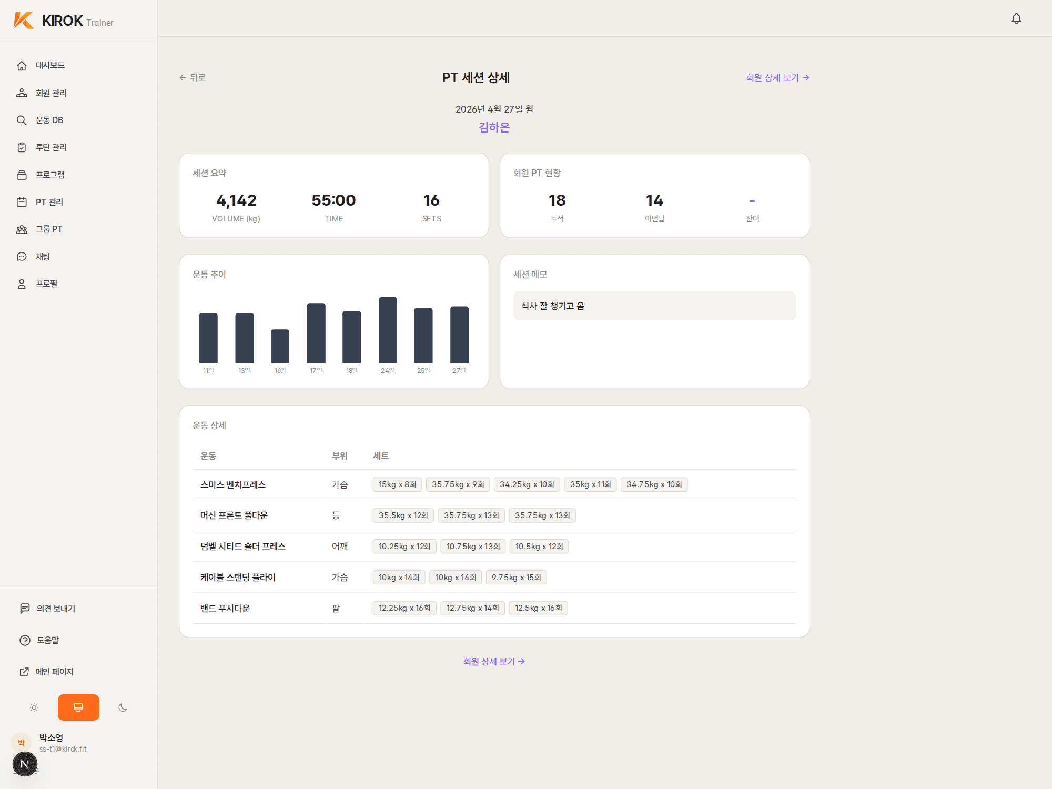Click the chat bubble icon beside 채팅
The width and height of the screenshot is (1052, 789).
click(22, 257)
